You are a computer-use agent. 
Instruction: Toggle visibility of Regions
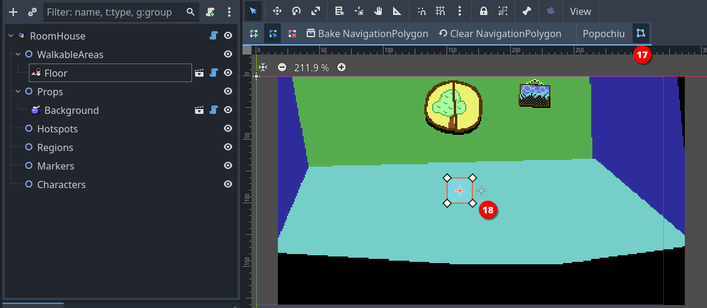point(228,147)
